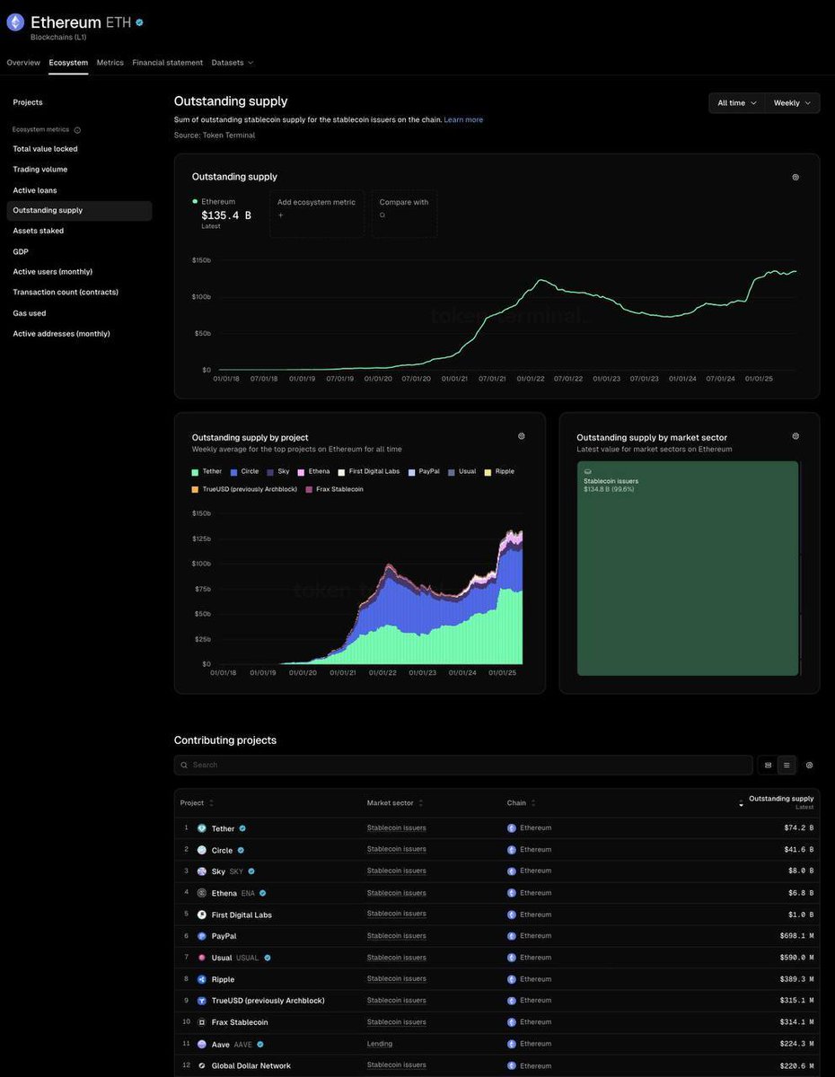Viewport: 835px width, 1077px height.
Task: Switch to list view in Contributing projects
Action: click(x=787, y=765)
